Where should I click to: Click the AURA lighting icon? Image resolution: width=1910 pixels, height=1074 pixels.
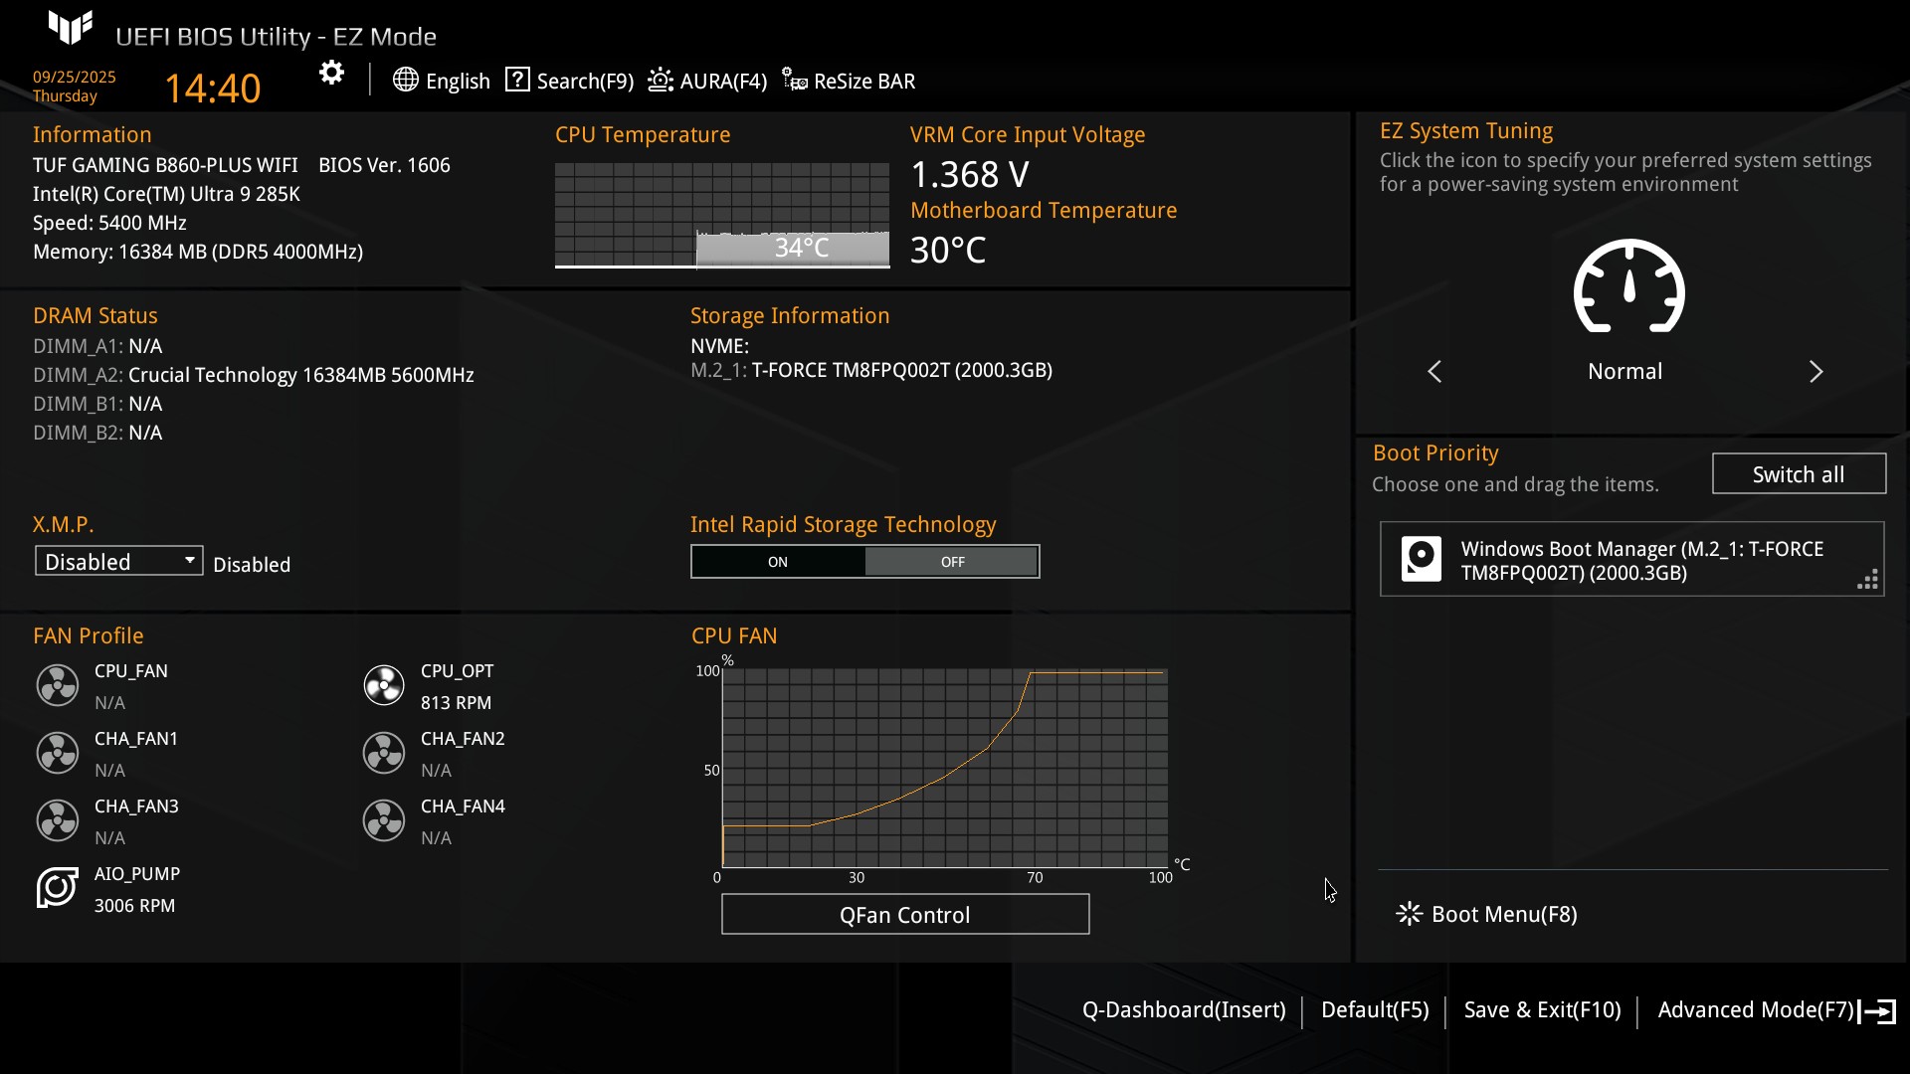[661, 80]
